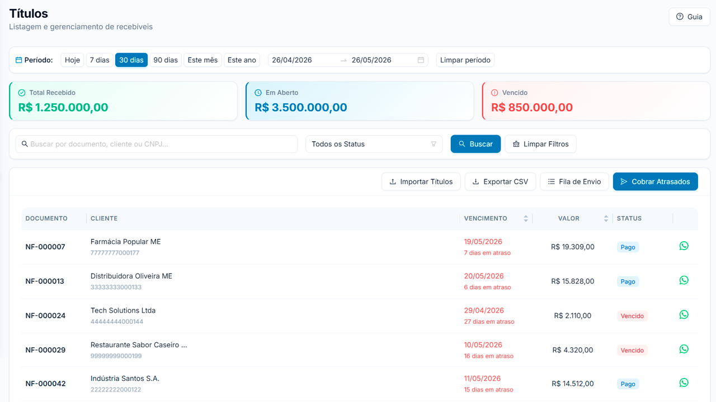Click due date 10/05/2026
This screenshot has height=402, width=716.
pos(483,345)
